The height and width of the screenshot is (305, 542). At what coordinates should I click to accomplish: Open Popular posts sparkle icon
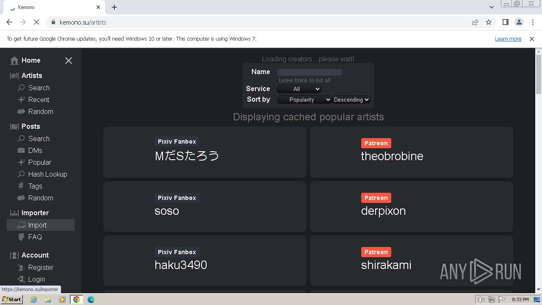21,162
